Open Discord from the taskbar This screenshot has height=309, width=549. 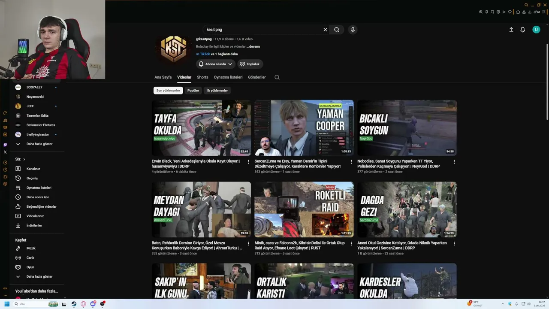[93, 304]
